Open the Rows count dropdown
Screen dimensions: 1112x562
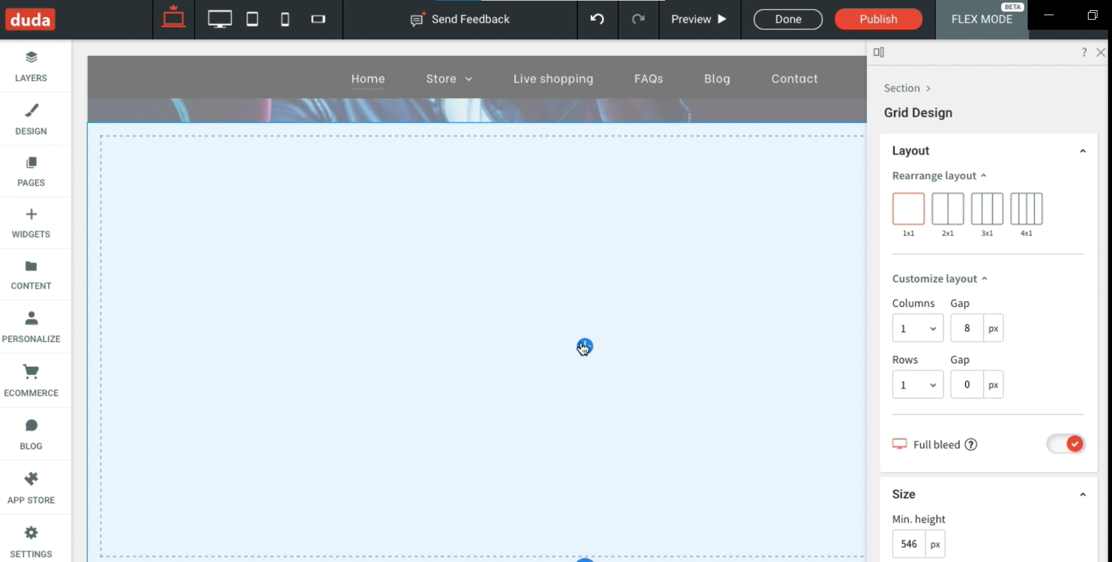coord(917,385)
